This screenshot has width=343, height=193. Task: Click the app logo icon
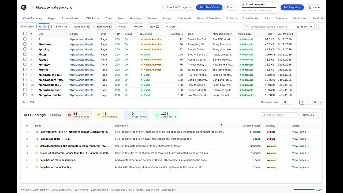(24, 7)
